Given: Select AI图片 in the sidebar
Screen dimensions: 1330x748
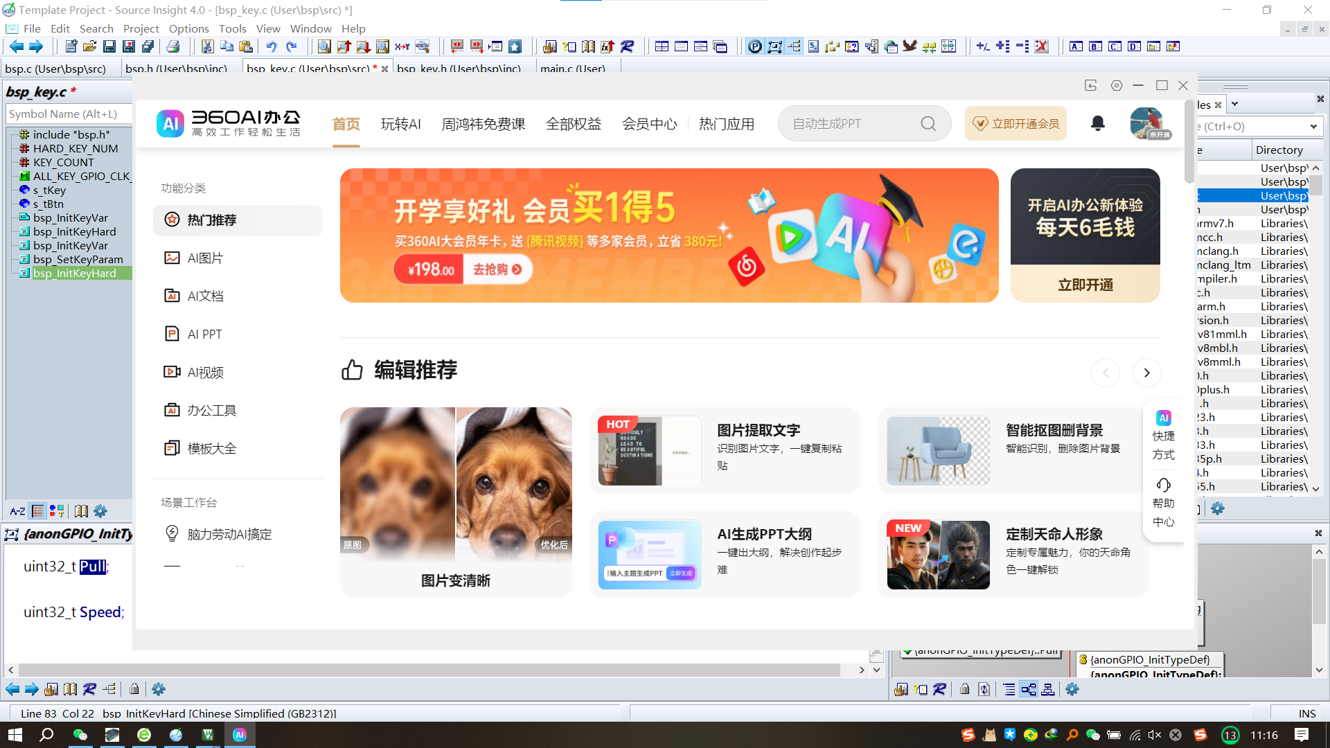Looking at the screenshot, I should pos(238,258).
